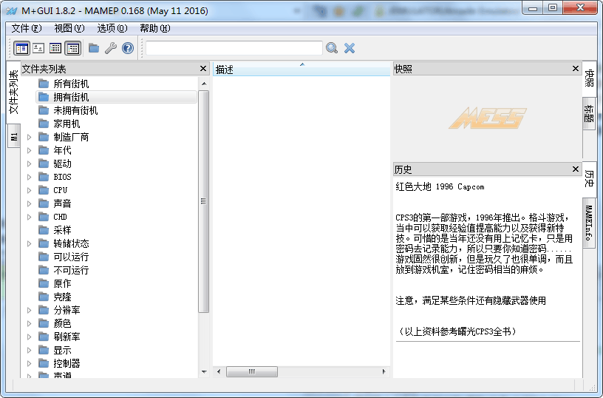Expand the 制造厂商 tree node
This screenshot has height=398, width=603.
click(30, 137)
